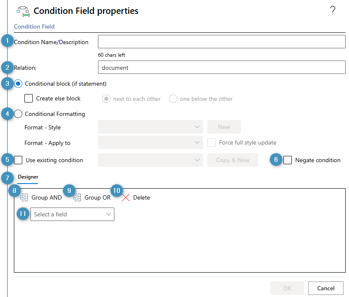Open the Select a field dropdown

click(x=72, y=214)
